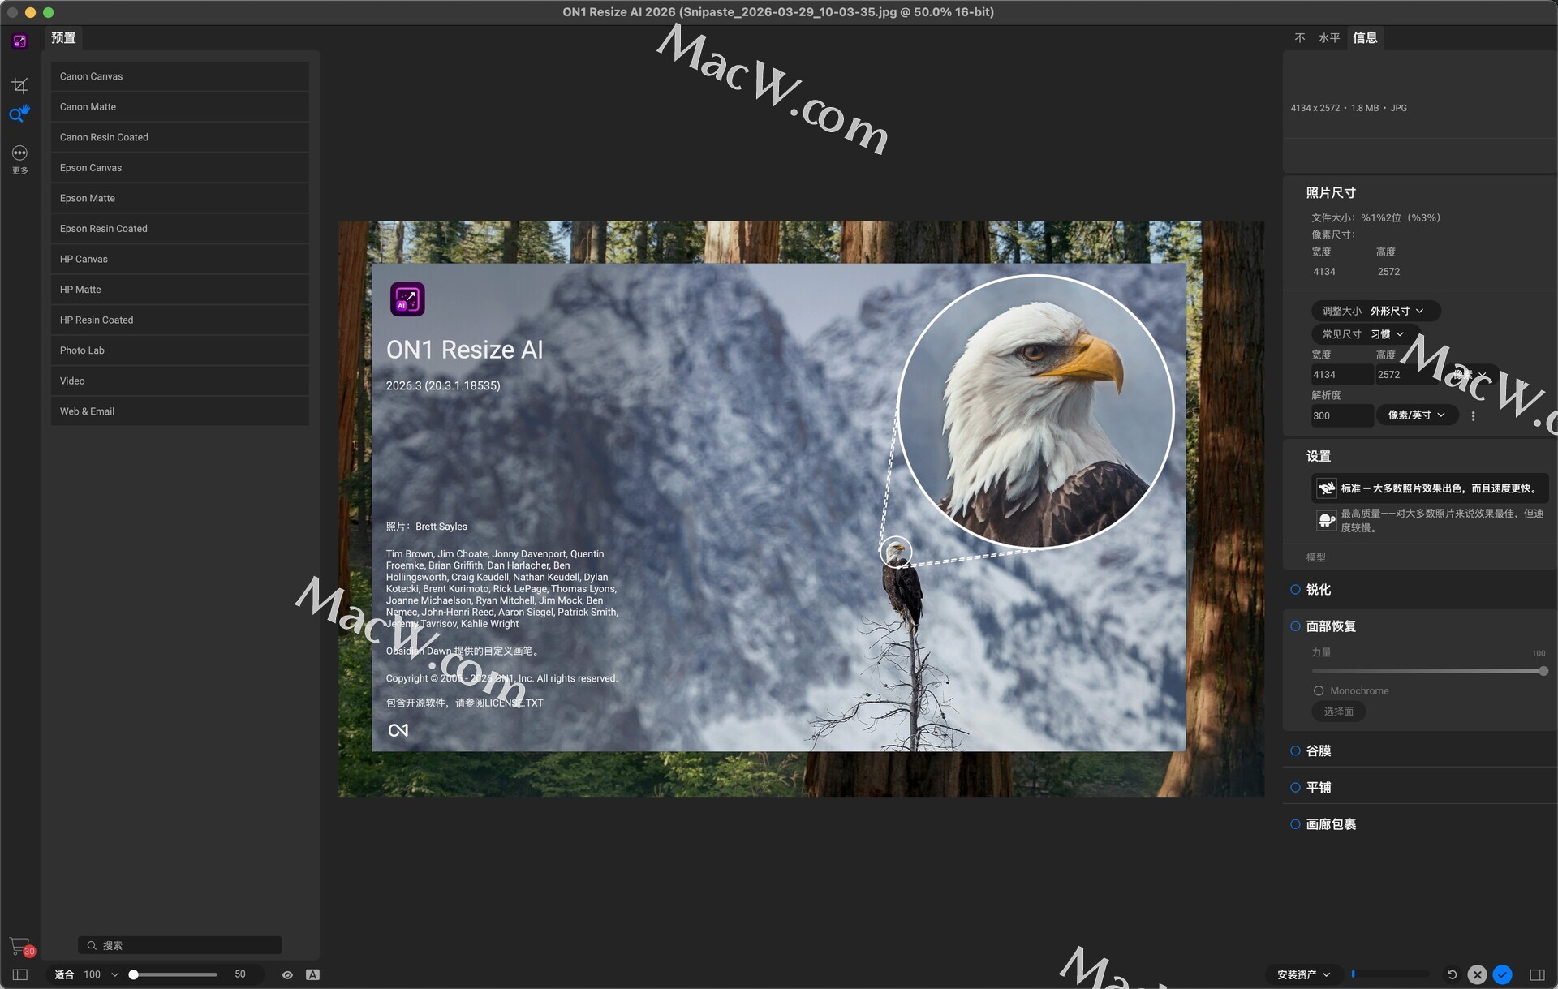Select the Crop tool in left toolbar
1558x989 pixels.
[x=19, y=85]
